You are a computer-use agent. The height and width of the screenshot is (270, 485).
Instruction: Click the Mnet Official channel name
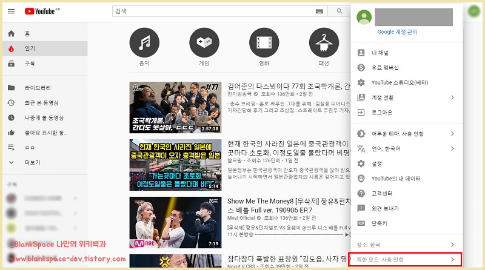pyautogui.click(x=241, y=218)
